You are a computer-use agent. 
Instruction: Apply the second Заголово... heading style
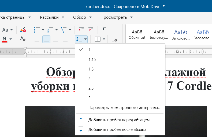(203, 35)
